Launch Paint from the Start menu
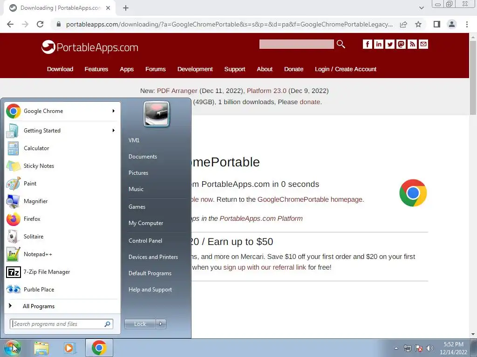This screenshot has width=477, height=357. tap(62, 183)
